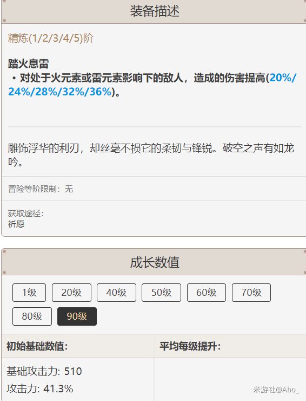
Task: Click the 踏火息雷 skill title
Action: tap(28, 64)
